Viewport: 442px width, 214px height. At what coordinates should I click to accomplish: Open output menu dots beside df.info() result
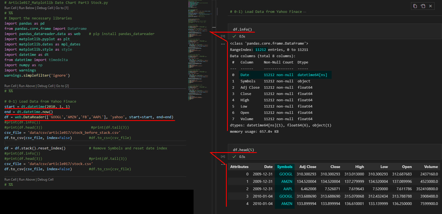pos(223,44)
